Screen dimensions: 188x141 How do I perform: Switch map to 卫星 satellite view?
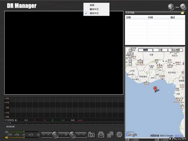click(x=160, y=50)
